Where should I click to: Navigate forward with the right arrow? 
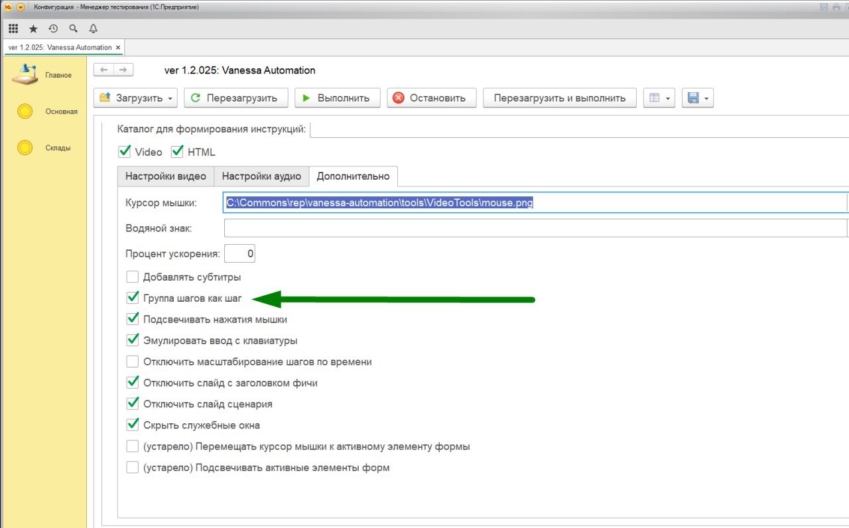point(123,70)
